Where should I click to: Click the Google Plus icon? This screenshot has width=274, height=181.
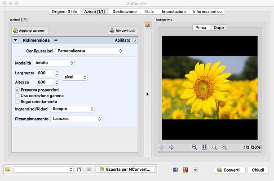coord(185,170)
